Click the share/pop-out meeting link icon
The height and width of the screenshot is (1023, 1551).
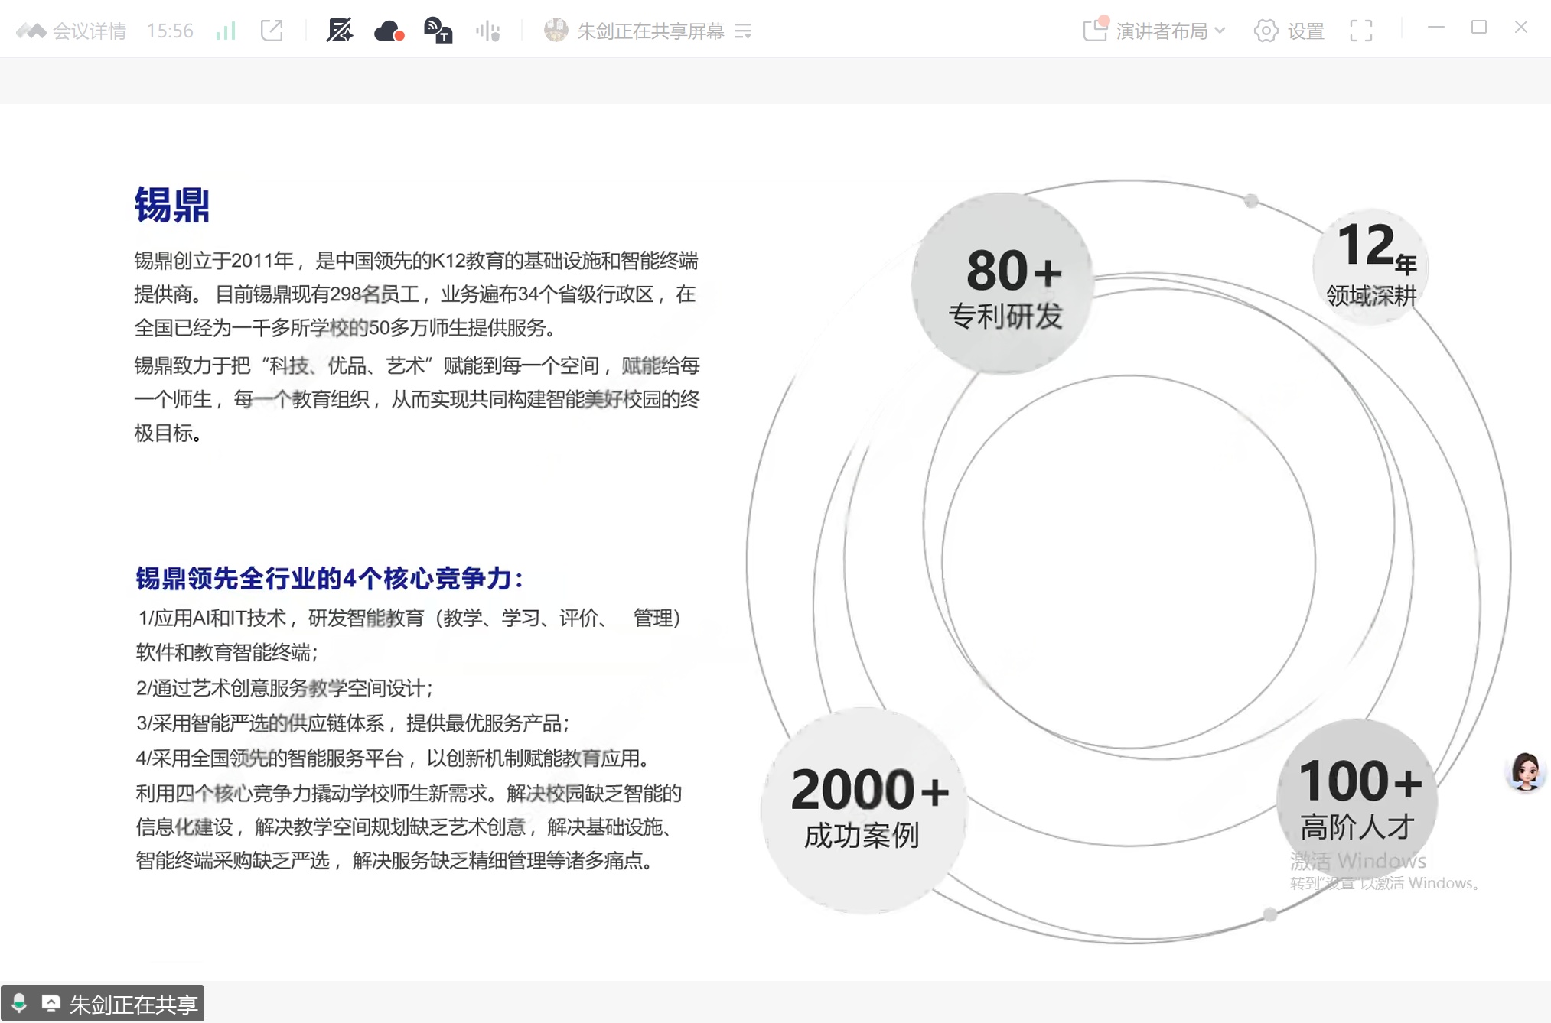[272, 31]
